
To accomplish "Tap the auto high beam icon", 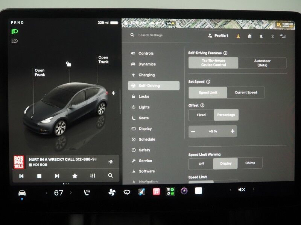I will [x=15, y=41].
